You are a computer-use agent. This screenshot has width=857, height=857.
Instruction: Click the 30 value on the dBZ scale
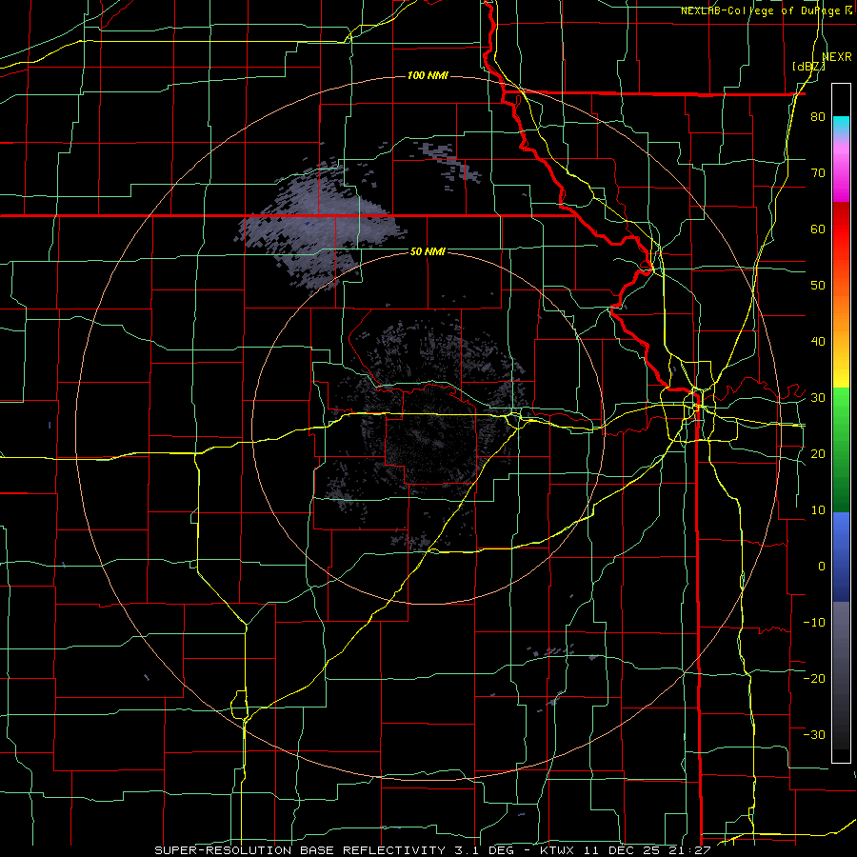818,398
